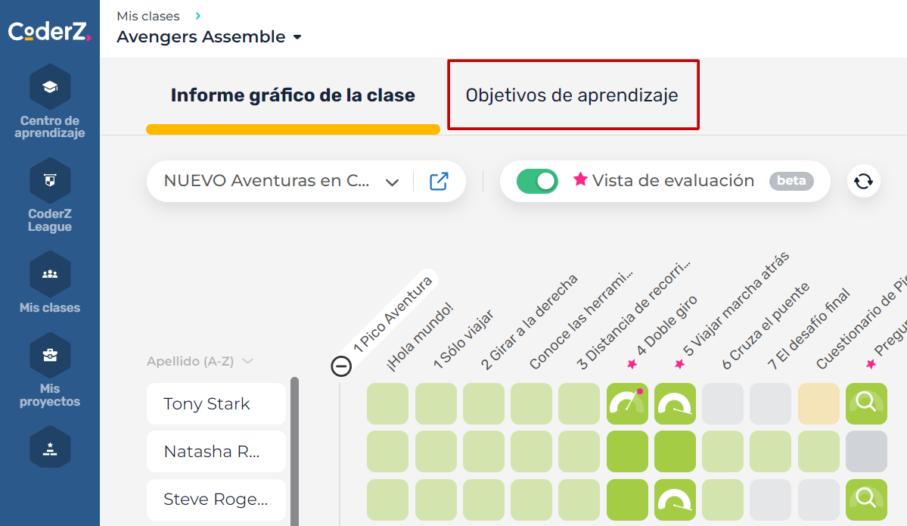Image resolution: width=907 pixels, height=526 pixels.
Task: Open Tony Stark's magnifier review cell
Action: [866, 403]
